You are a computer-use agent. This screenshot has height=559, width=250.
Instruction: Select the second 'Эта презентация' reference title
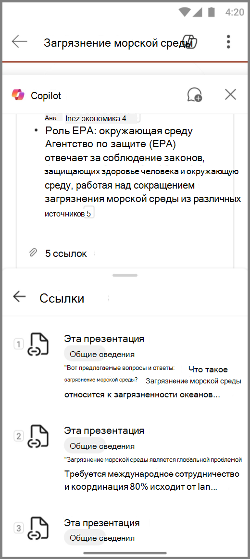[x=104, y=430]
